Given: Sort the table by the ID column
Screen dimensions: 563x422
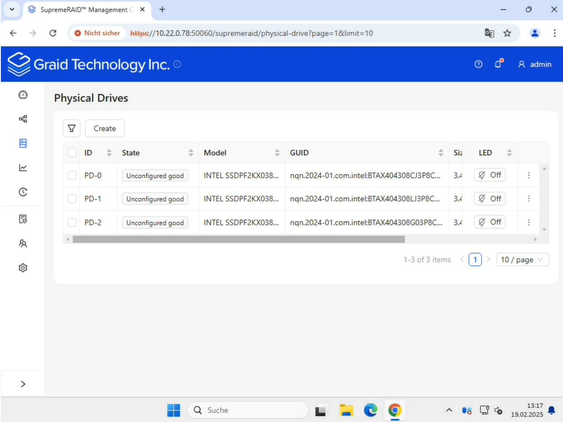Looking at the screenshot, I should pyautogui.click(x=109, y=153).
